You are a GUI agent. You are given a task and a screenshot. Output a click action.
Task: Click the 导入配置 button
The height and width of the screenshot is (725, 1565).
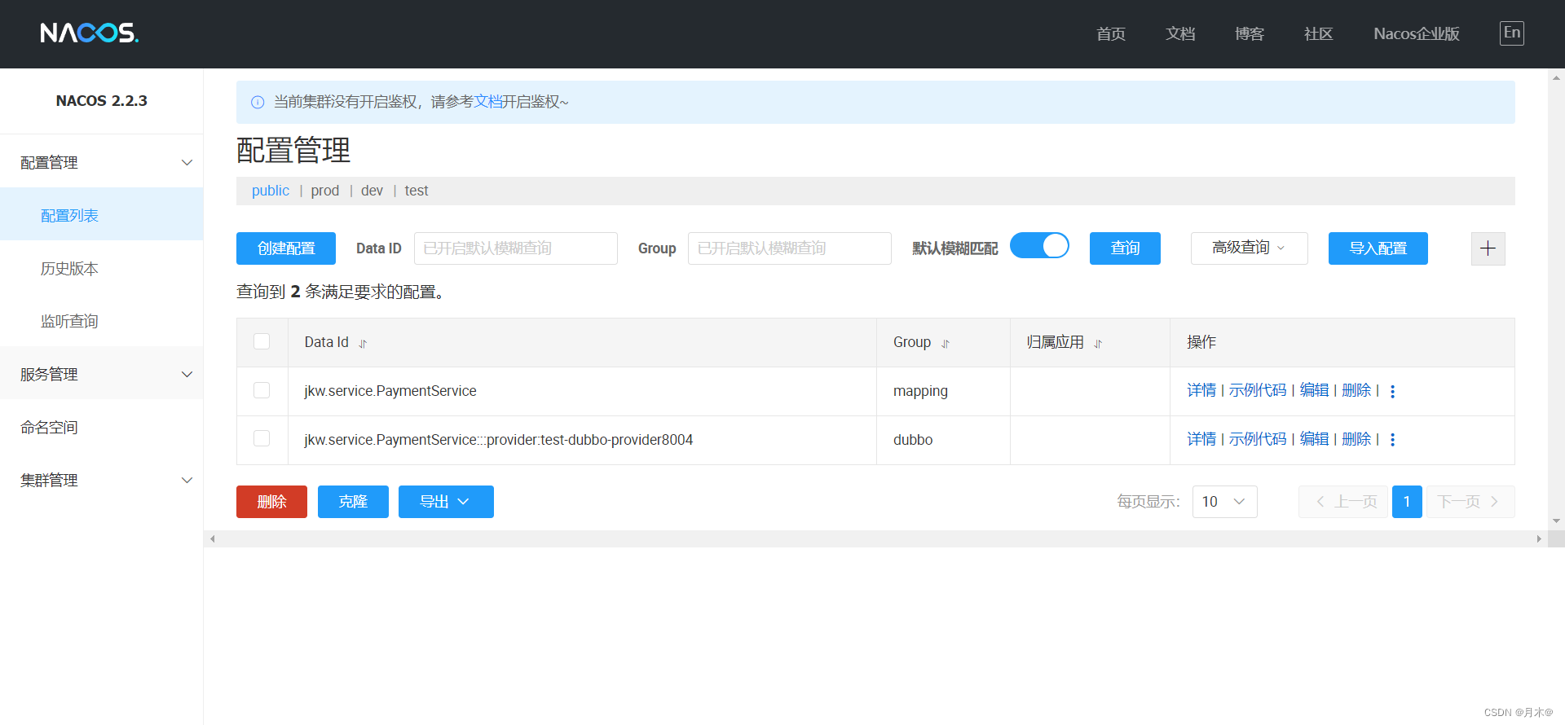point(1378,248)
